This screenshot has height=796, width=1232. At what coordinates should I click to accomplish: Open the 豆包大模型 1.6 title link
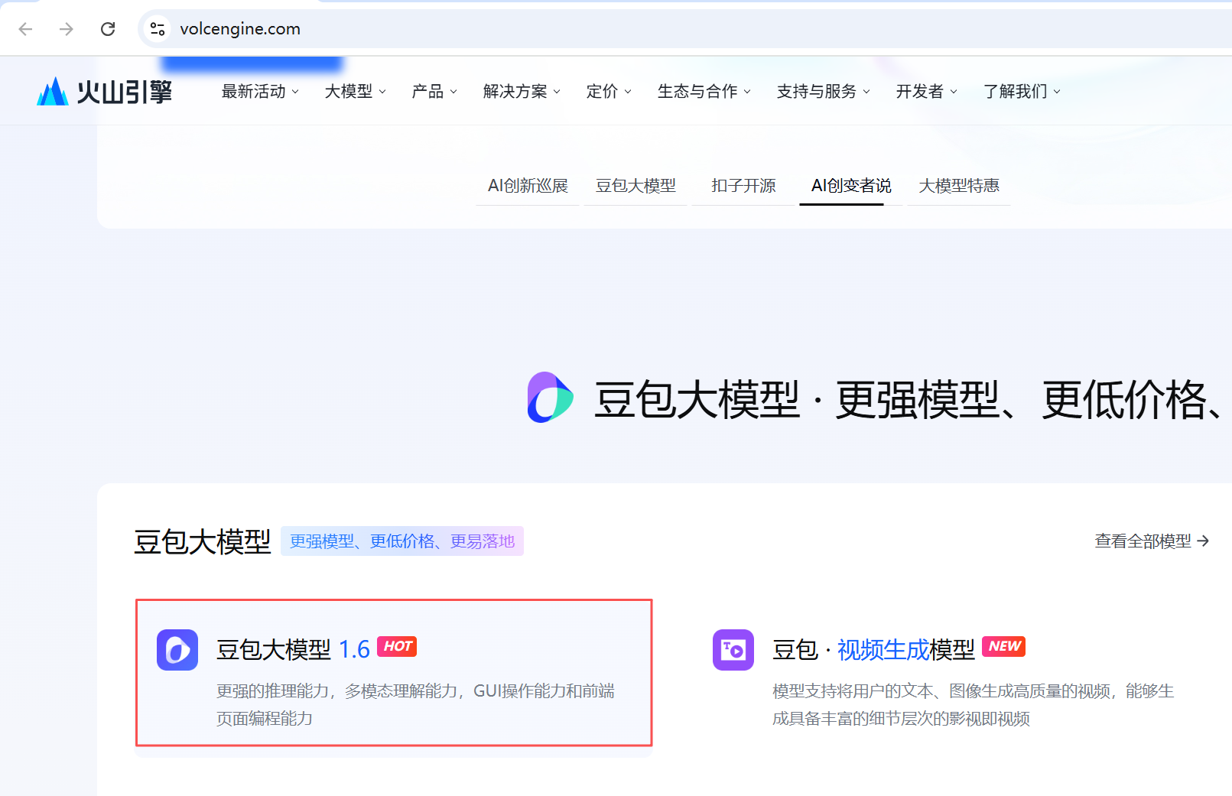click(x=293, y=649)
